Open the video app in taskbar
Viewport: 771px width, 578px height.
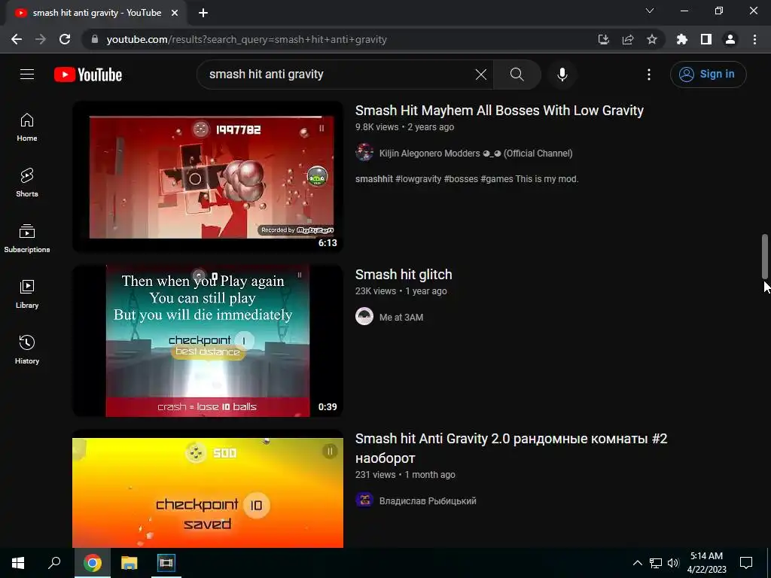point(166,563)
